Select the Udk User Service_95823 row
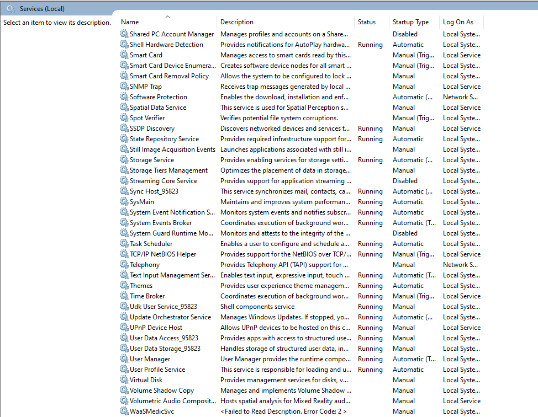This screenshot has width=538, height=417. click(x=300, y=306)
